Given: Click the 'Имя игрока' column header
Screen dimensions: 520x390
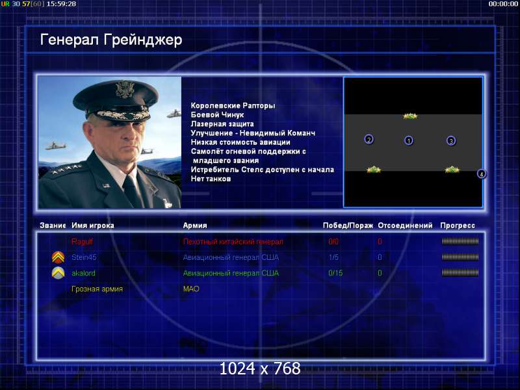Looking at the screenshot, I should coord(93,226).
